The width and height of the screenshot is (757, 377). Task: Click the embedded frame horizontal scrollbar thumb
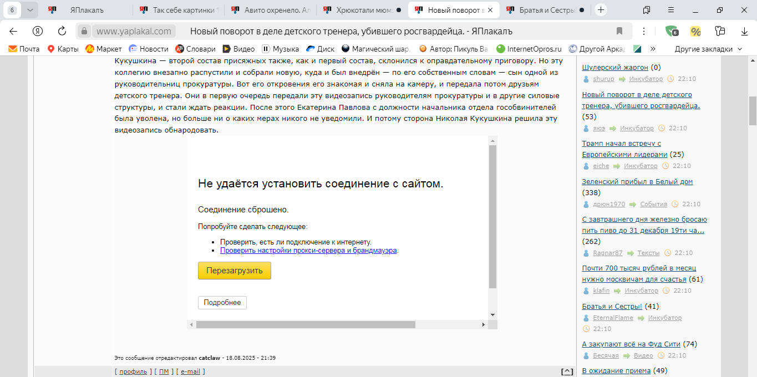pos(306,324)
